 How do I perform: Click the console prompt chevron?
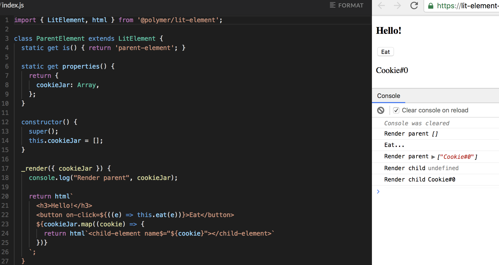pyautogui.click(x=378, y=192)
